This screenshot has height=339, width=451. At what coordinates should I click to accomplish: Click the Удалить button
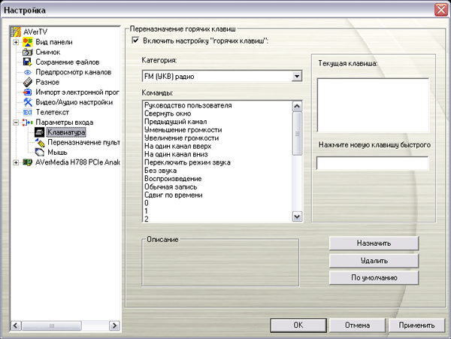pos(374,261)
